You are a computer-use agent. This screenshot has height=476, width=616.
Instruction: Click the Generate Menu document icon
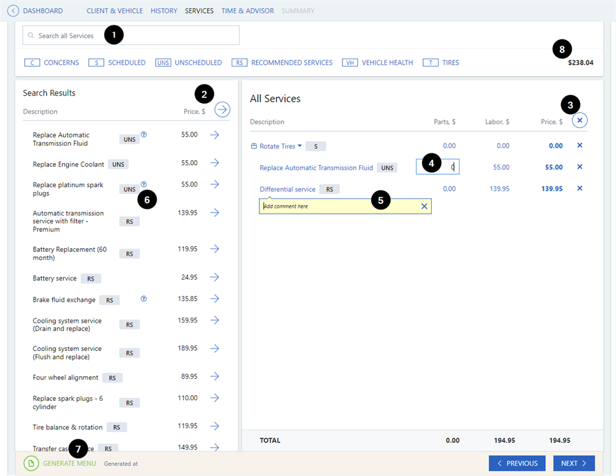pos(31,463)
